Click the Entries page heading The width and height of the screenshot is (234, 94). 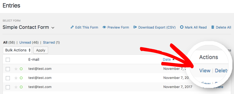(11, 6)
